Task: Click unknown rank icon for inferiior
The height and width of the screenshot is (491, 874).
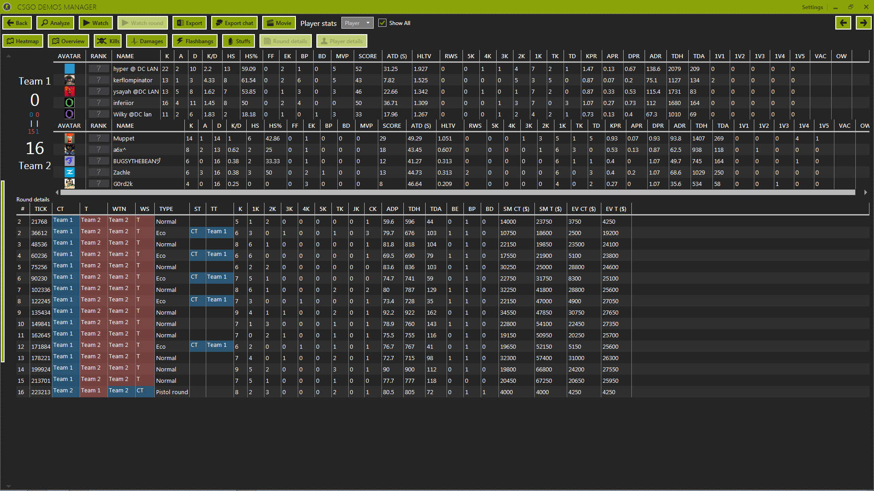Action: point(98,102)
